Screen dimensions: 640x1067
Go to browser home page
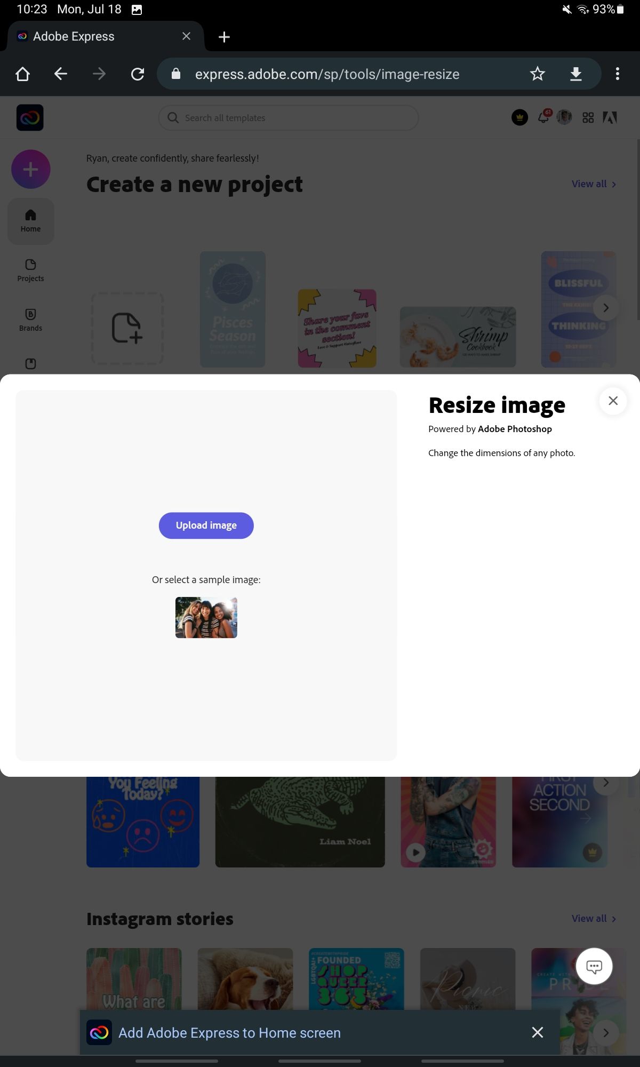(22, 74)
